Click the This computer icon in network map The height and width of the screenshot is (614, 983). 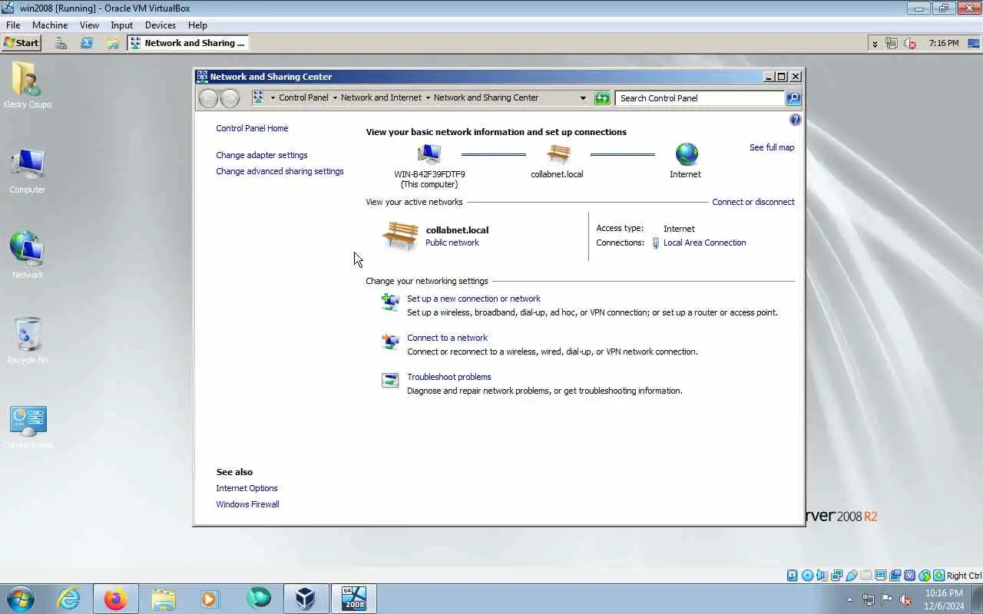click(x=429, y=154)
